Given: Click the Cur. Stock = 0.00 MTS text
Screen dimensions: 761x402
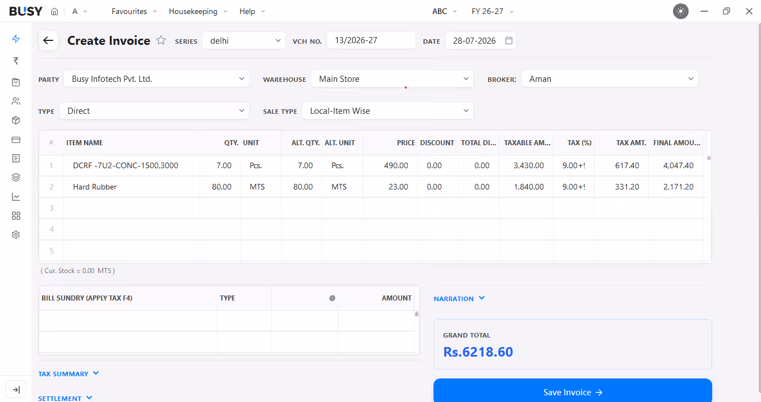Looking at the screenshot, I should [x=77, y=271].
